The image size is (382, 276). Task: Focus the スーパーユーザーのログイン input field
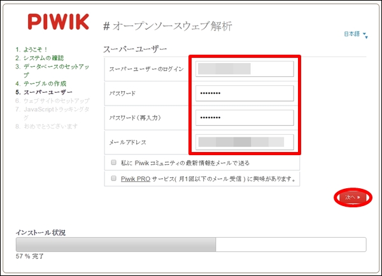(244, 69)
